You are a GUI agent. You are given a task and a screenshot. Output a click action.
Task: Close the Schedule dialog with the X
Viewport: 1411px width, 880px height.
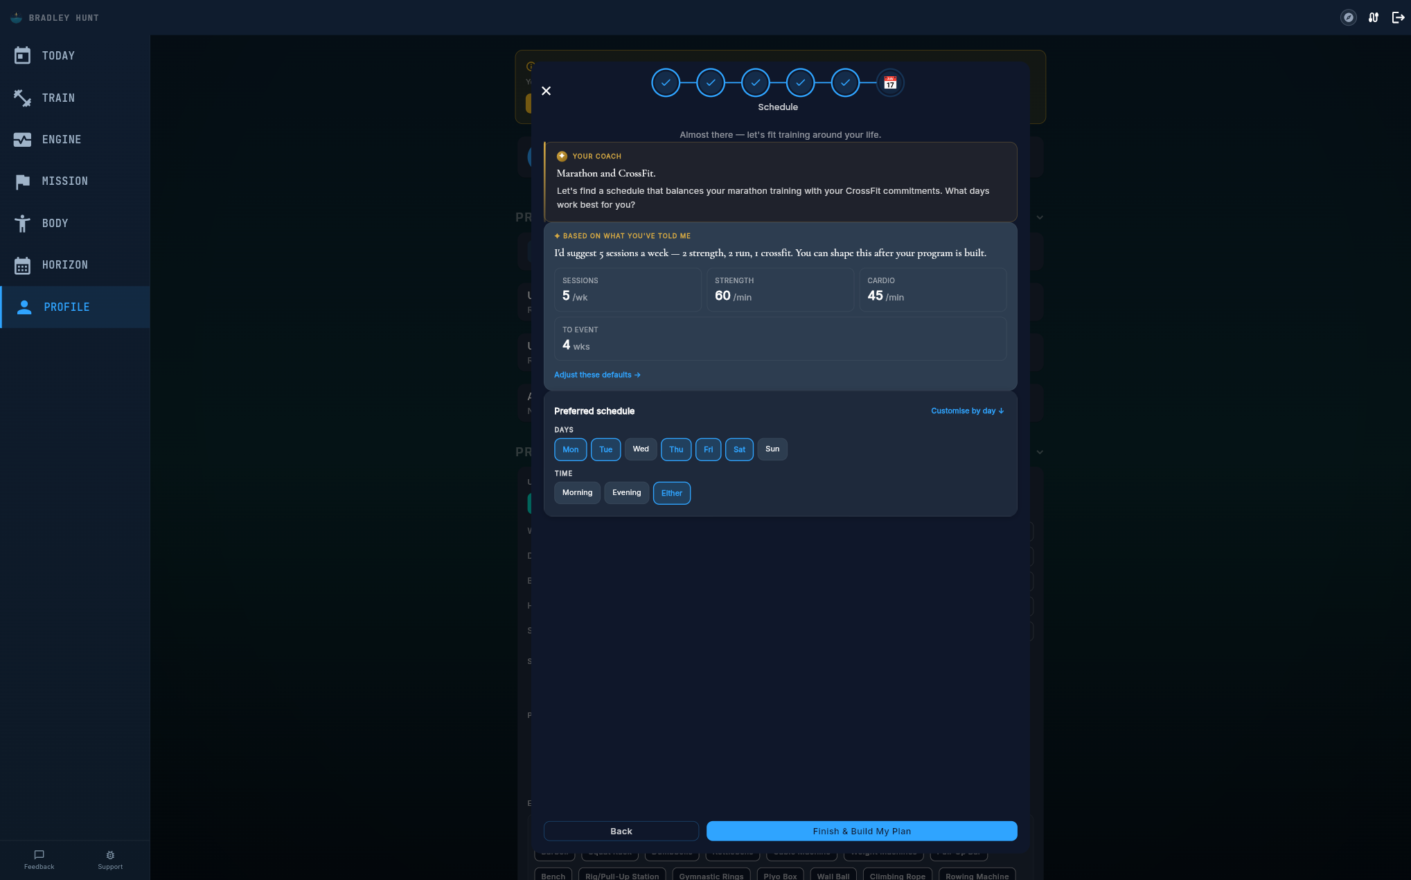[546, 91]
